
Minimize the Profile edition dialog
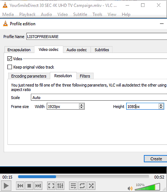click(162, 23)
